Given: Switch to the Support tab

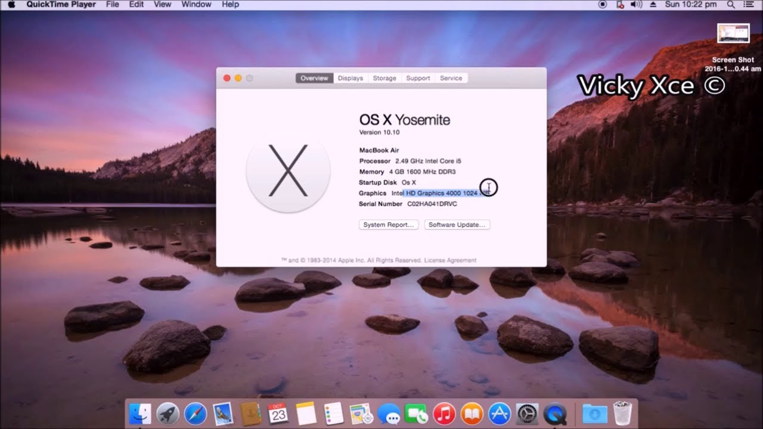Looking at the screenshot, I should coord(418,78).
